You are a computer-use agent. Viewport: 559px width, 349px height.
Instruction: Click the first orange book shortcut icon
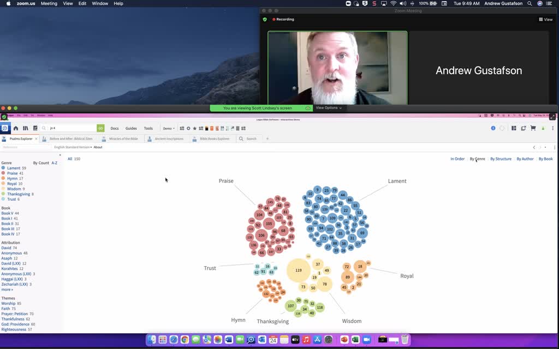pyautogui.click(x=212, y=128)
